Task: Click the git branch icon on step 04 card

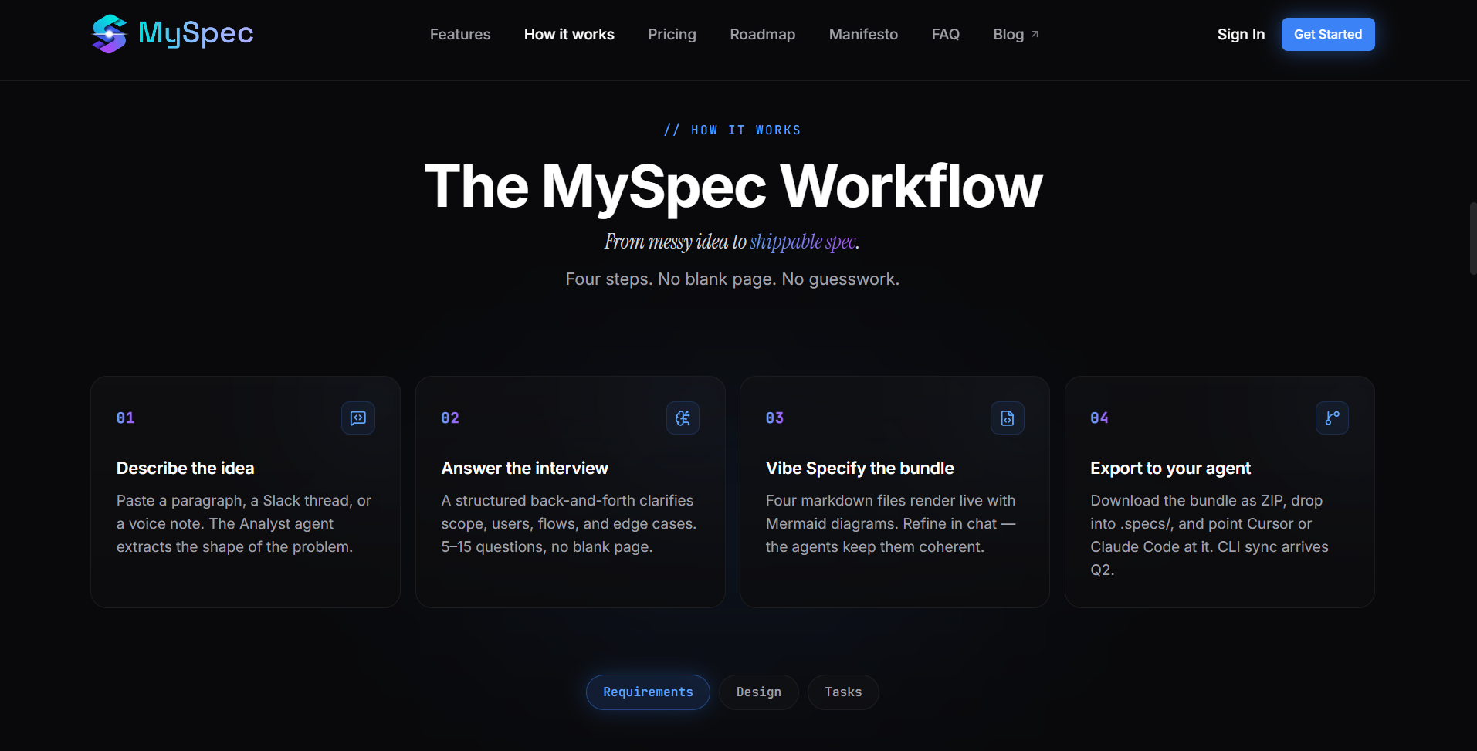Action: coord(1332,418)
